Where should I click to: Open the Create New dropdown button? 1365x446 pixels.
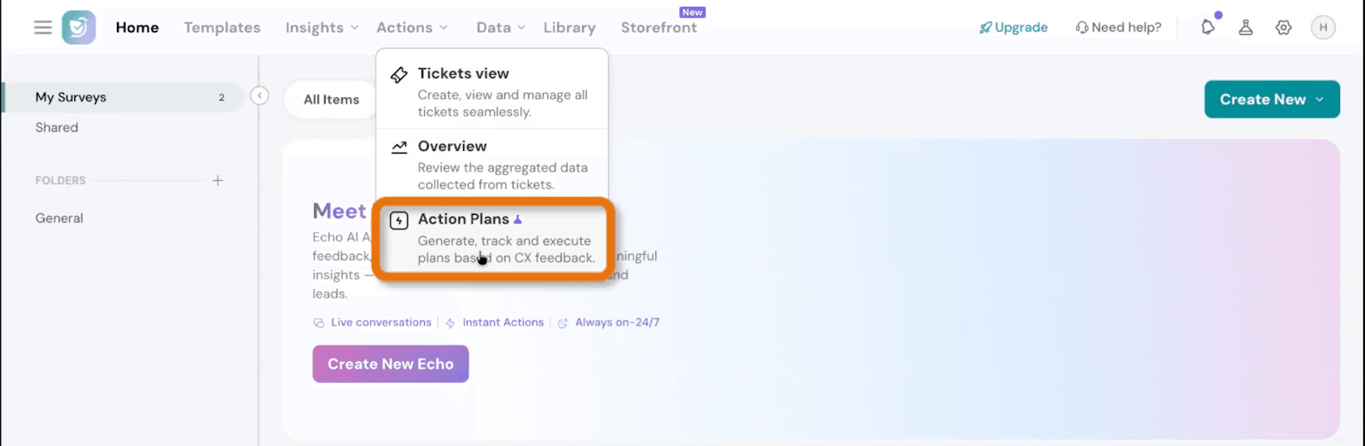point(1271,100)
